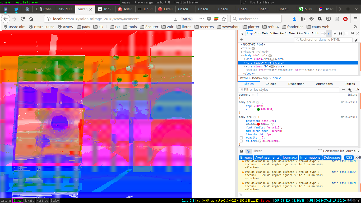
Task: Click the green #008000 color swatch
Action: 258,109
